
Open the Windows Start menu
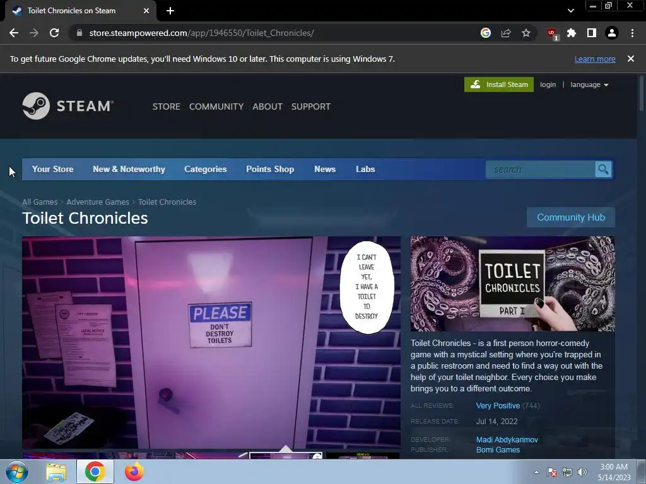(x=17, y=472)
